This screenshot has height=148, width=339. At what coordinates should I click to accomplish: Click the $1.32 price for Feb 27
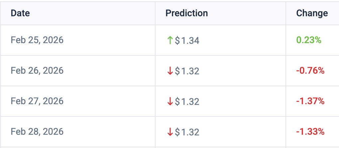click(187, 102)
